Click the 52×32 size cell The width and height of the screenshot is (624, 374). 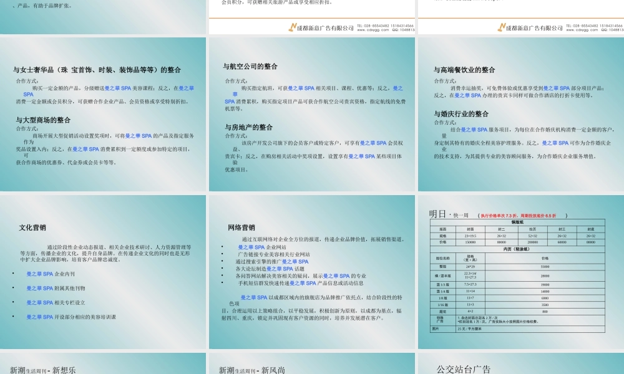tap(532, 236)
